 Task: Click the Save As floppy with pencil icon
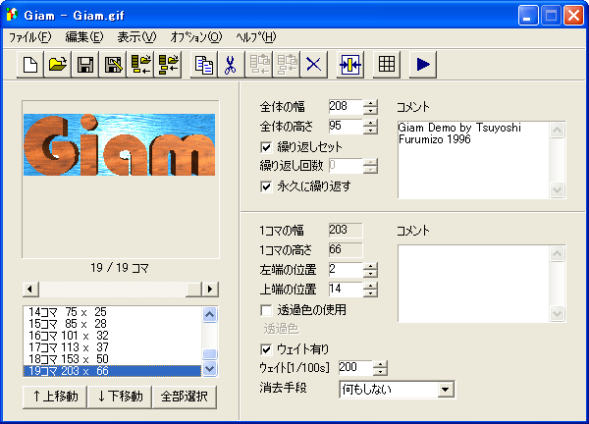click(113, 65)
